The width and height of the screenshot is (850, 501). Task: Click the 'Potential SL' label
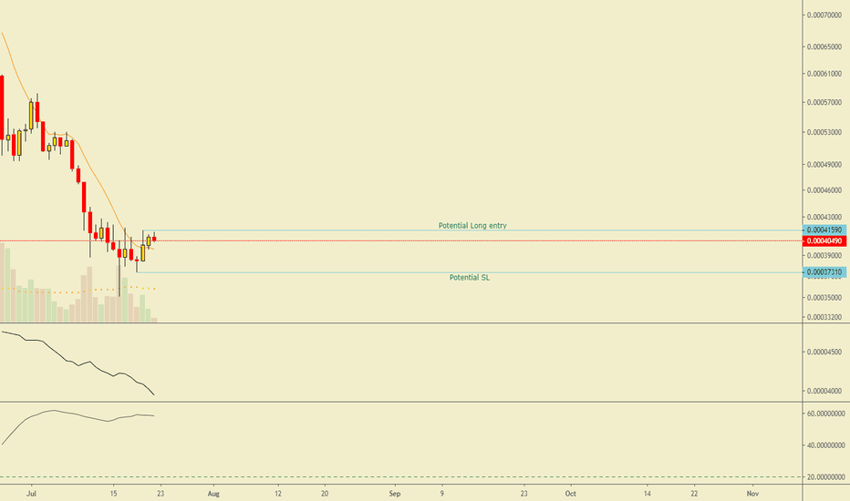pyautogui.click(x=470, y=277)
